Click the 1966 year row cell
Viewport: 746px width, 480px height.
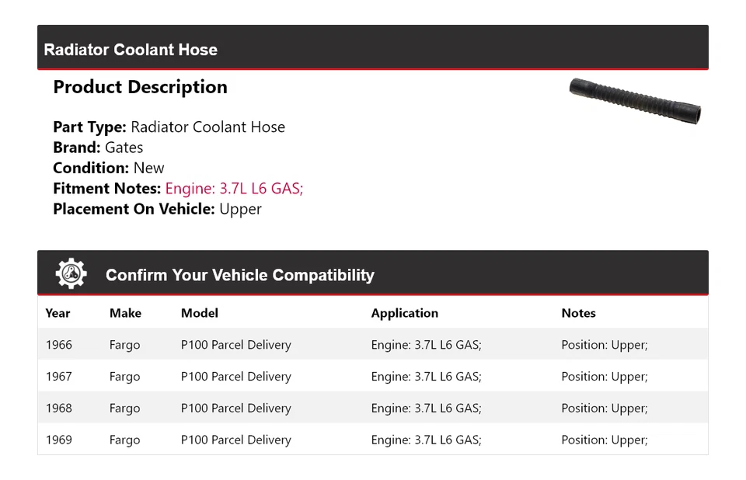pyautogui.click(x=59, y=345)
